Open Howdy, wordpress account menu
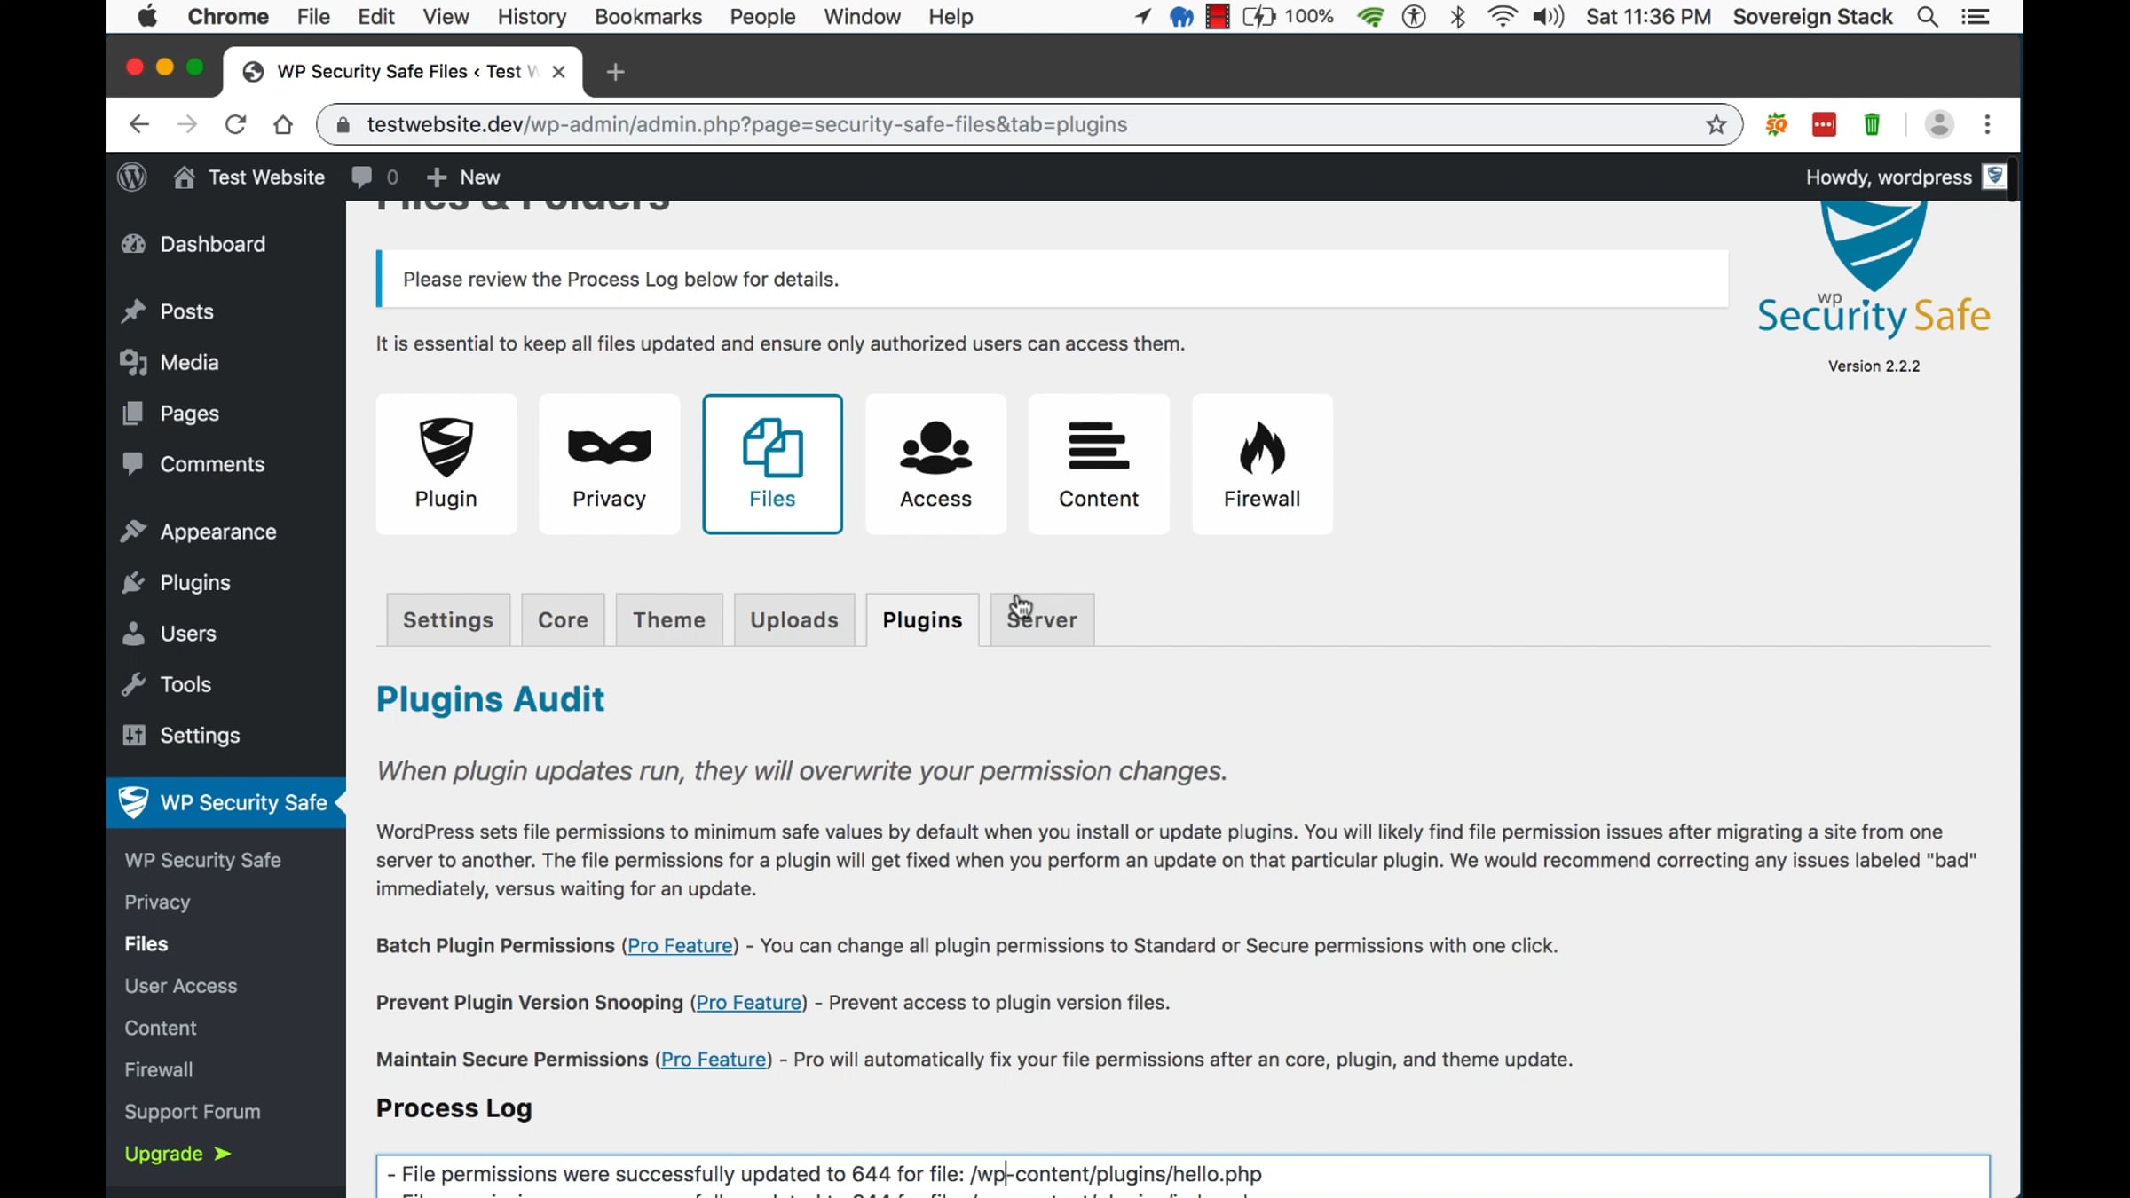Screen dimensions: 2130x1198 point(1905,177)
